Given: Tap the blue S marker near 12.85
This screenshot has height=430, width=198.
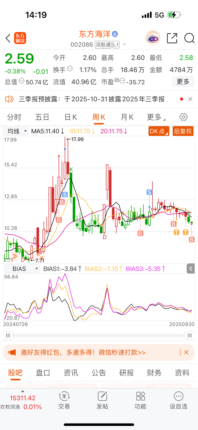Looking at the screenshot, I should [x=65, y=194].
